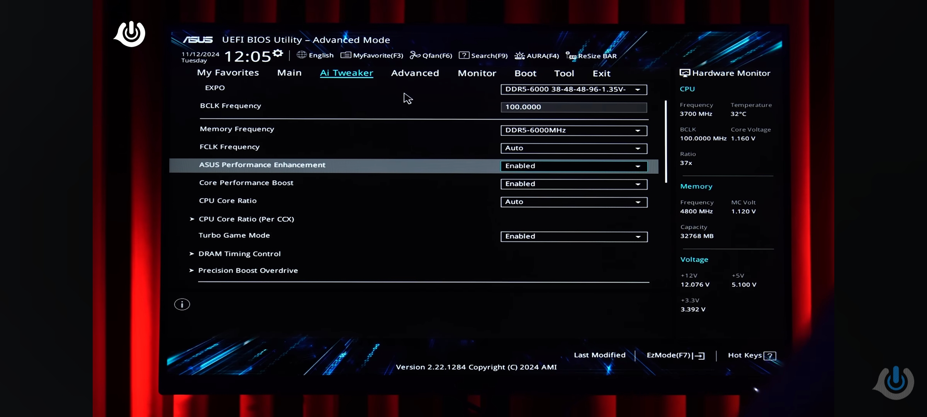The image size is (927, 417).
Task: Open the clock settings gear icon
Action: point(278,53)
